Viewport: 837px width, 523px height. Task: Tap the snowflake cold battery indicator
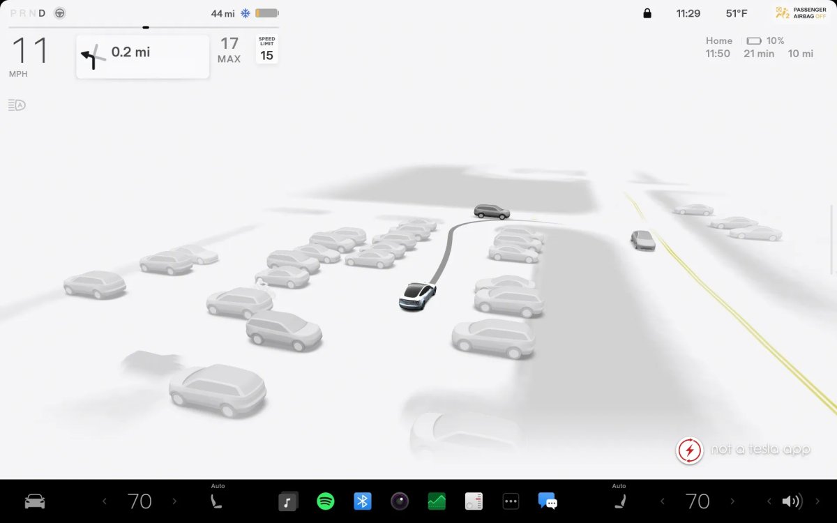tap(245, 13)
